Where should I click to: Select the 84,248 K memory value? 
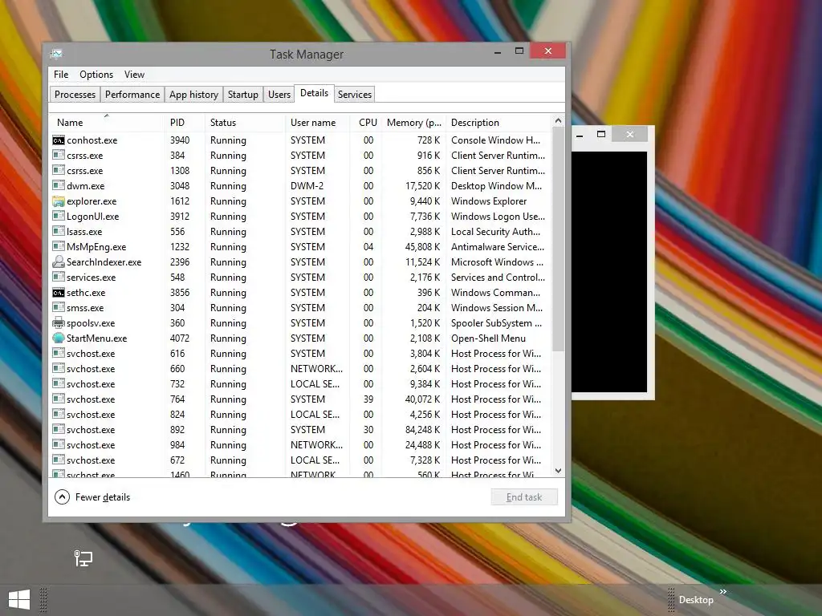[422, 430]
